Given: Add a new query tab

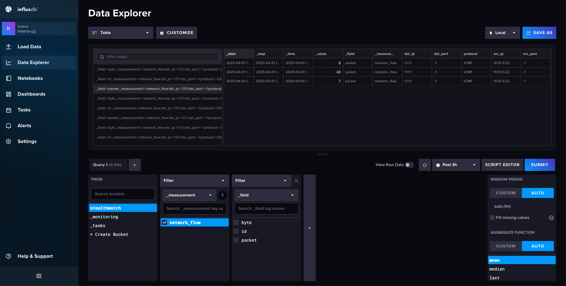Looking at the screenshot, I should pos(134,165).
